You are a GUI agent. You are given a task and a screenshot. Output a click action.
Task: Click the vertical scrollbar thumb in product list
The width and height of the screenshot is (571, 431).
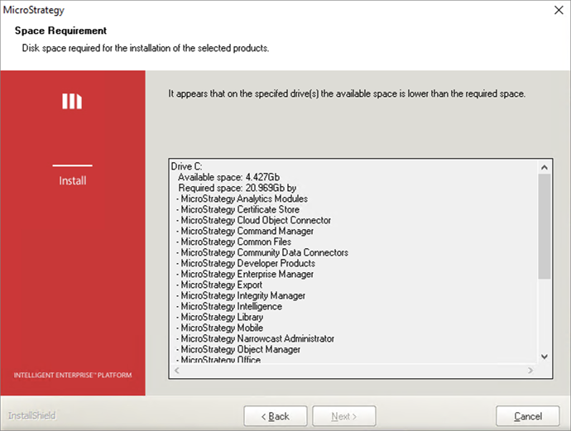coord(544,227)
